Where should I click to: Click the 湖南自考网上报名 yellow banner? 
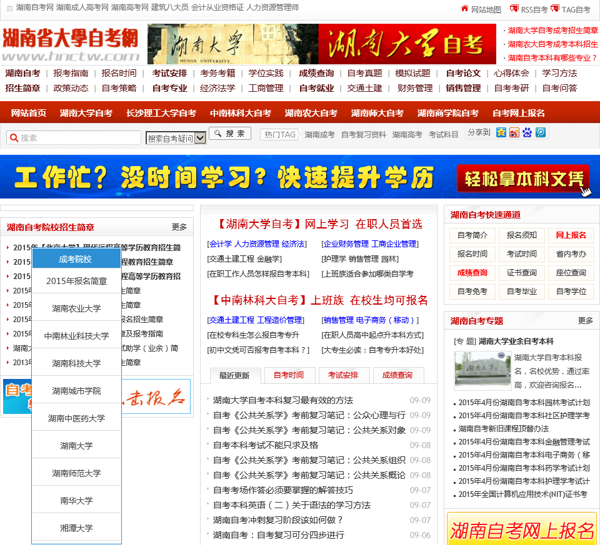(x=522, y=529)
